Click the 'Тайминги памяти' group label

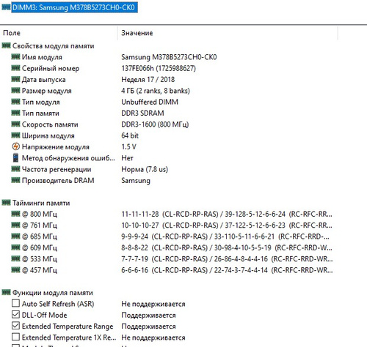[41, 203]
